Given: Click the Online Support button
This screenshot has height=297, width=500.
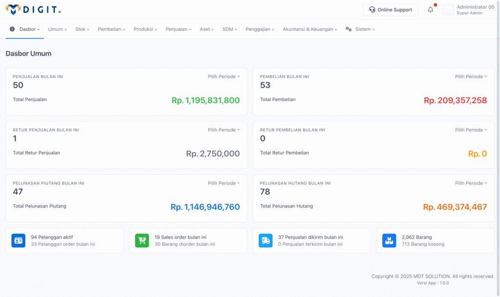Looking at the screenshot, I should click(391, 10).
